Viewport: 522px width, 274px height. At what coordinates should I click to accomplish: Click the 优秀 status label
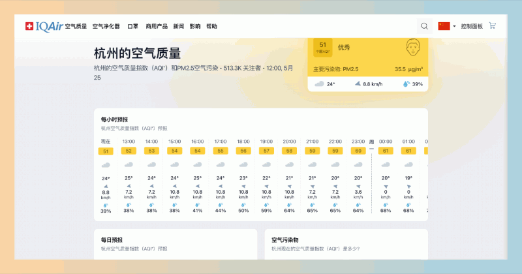pyautogui.click(x=344, y=48)
